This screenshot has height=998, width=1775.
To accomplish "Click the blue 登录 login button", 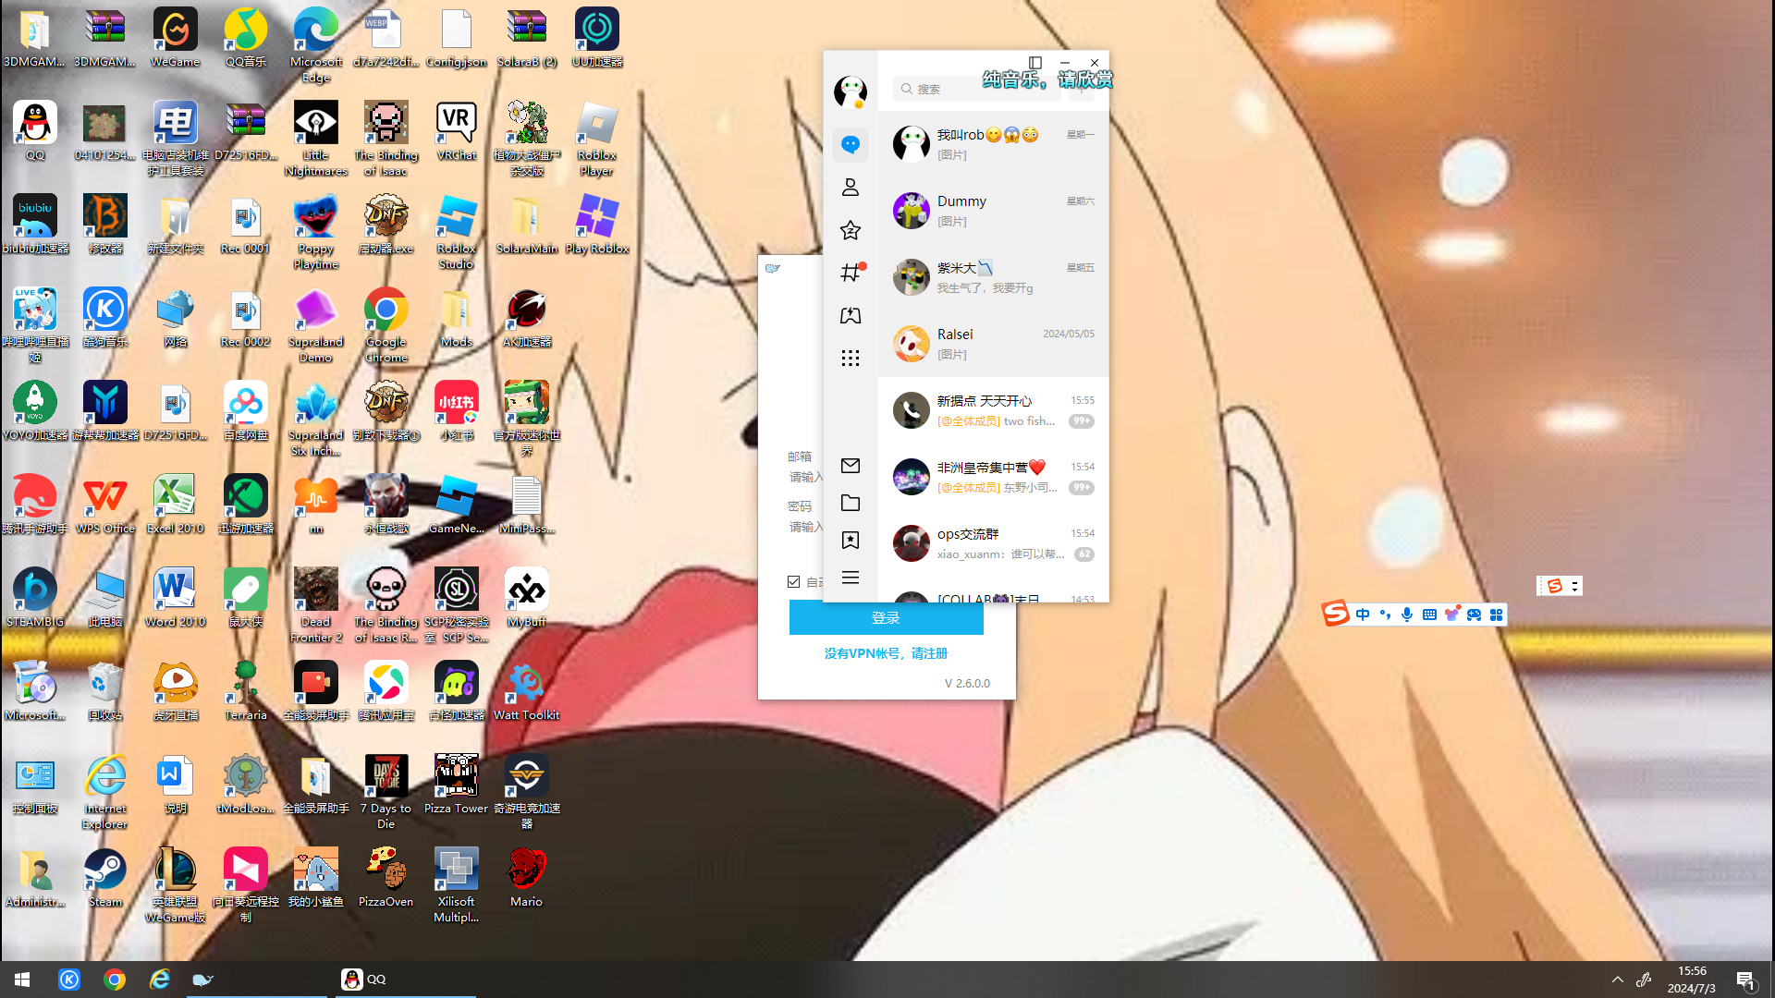I will pyautogui.click(x=886, y=617).
